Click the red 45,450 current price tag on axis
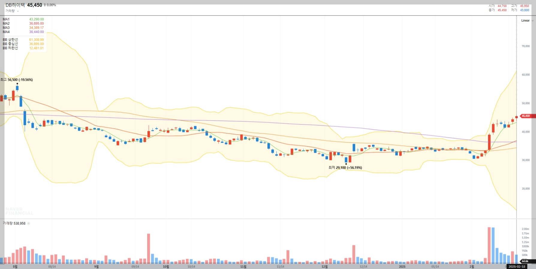536x269 pixels. tap(528, 116)
